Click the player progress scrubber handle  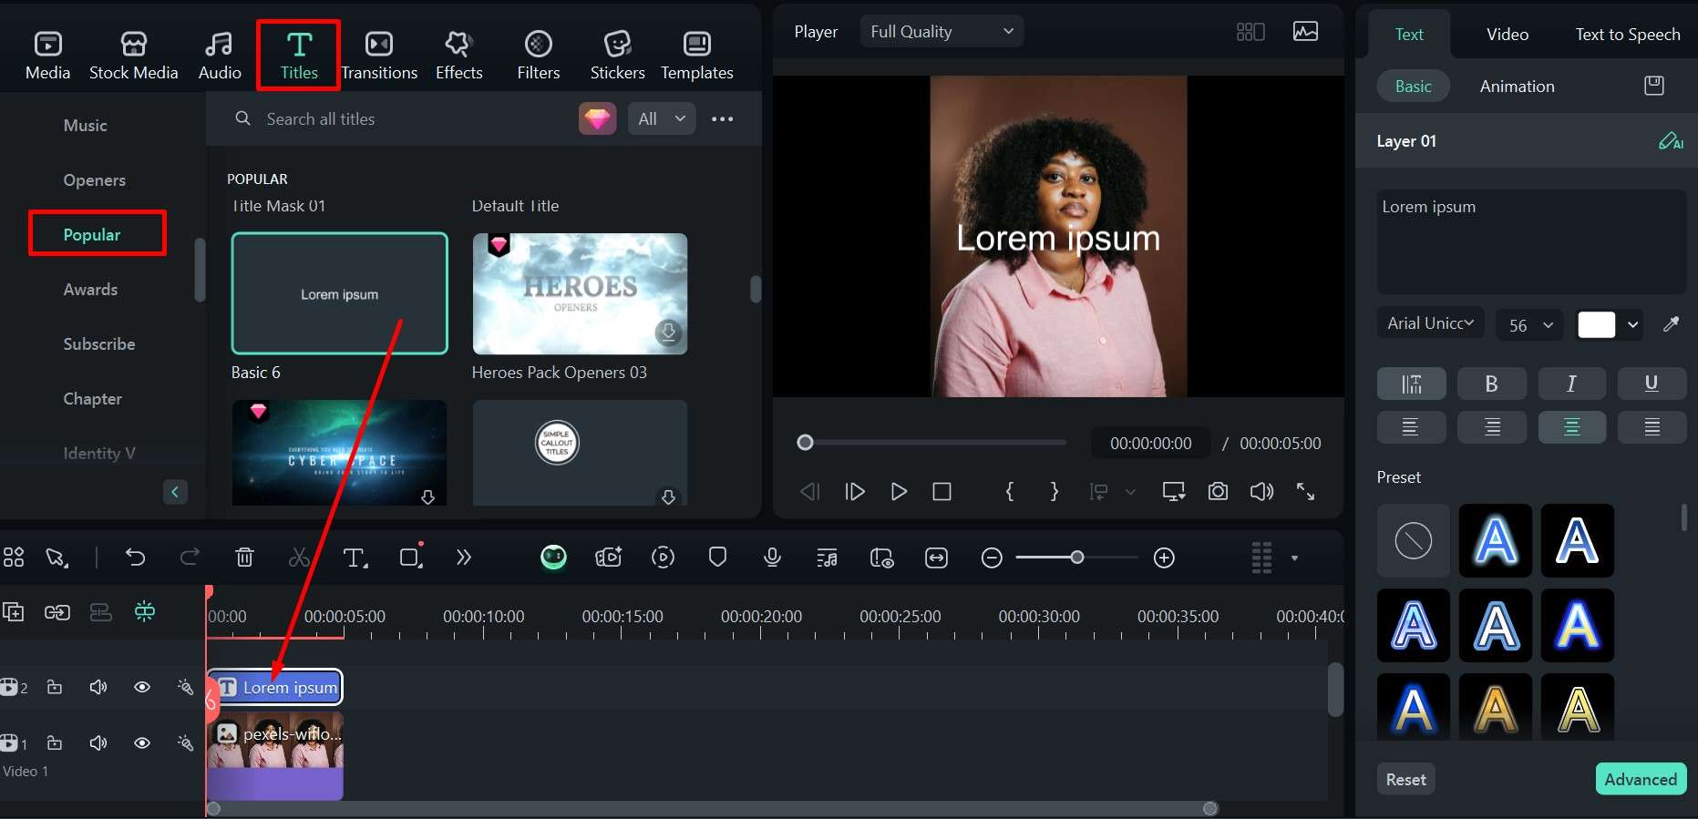(x=805, y=443)
